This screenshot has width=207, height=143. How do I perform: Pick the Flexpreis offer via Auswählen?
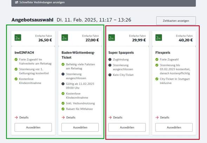pyautogui.click(x=174, y=128)
